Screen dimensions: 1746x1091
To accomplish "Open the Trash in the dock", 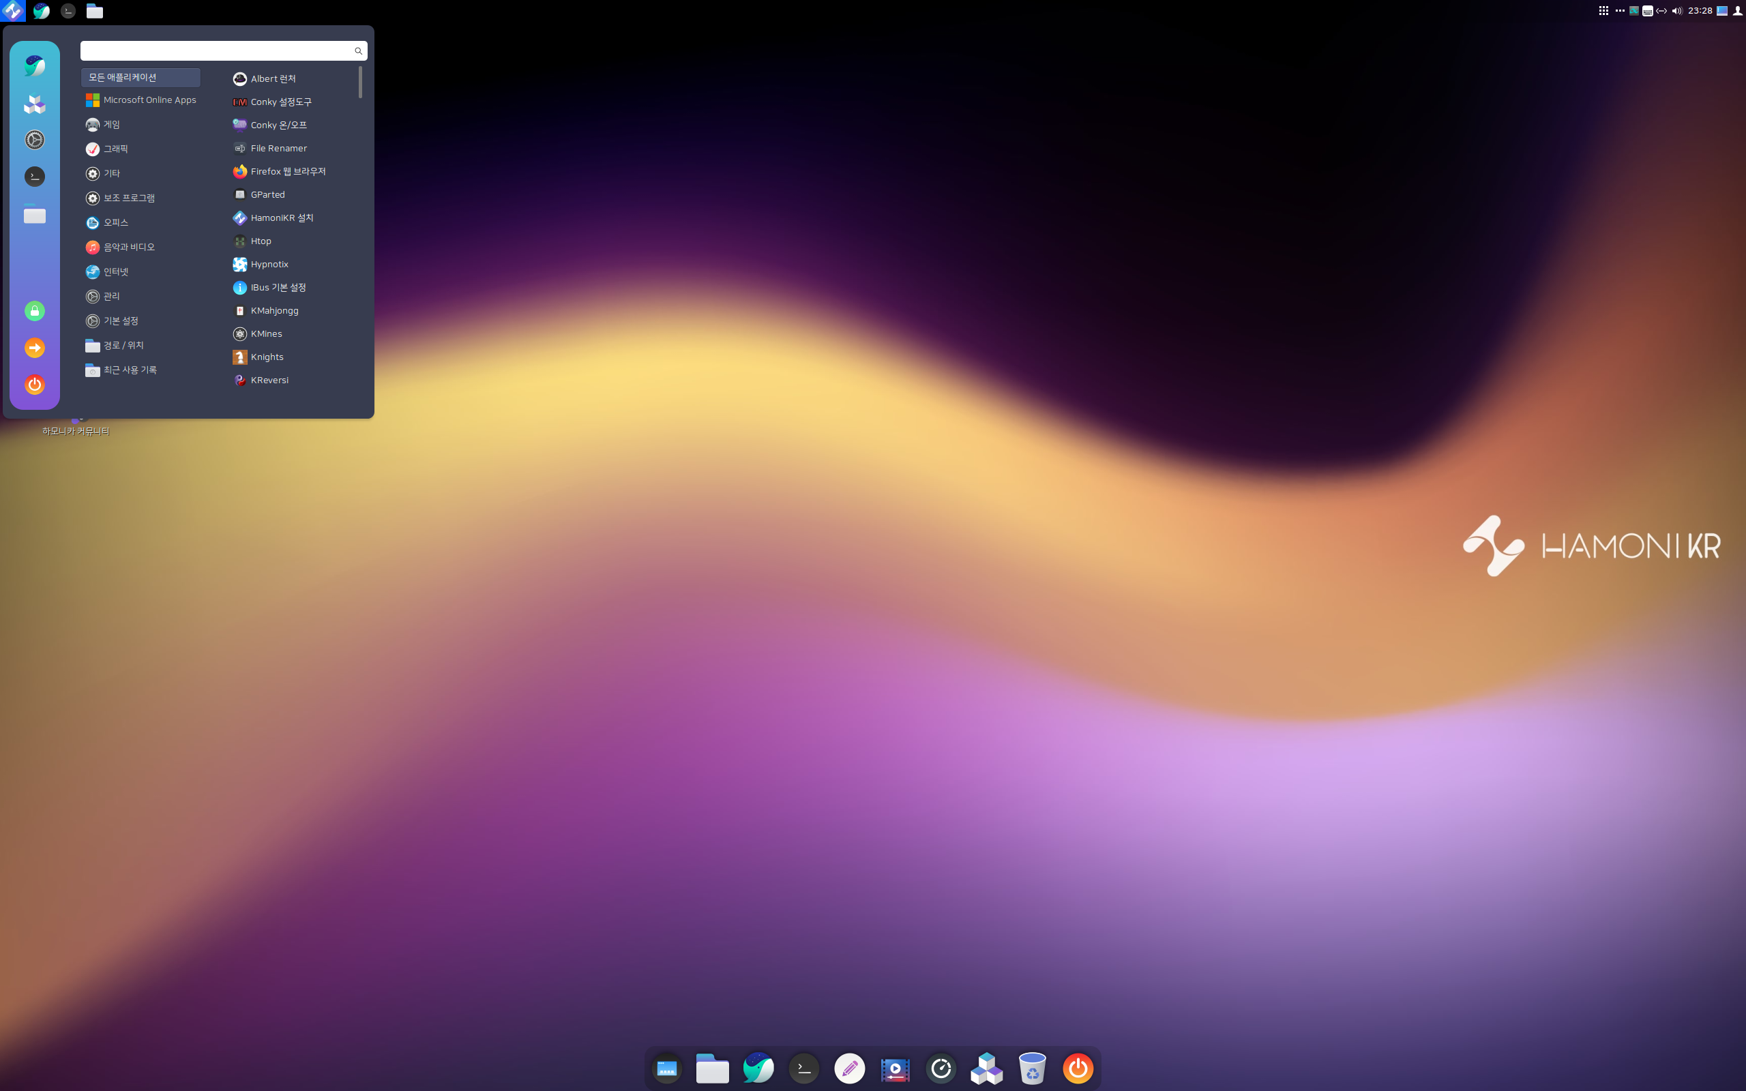I will point(1033,1068).
